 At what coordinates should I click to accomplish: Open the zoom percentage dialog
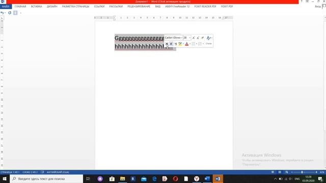click(x=322, y=172)
